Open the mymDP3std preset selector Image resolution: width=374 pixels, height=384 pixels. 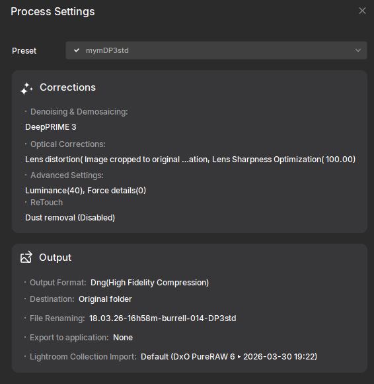pos(216,50)
